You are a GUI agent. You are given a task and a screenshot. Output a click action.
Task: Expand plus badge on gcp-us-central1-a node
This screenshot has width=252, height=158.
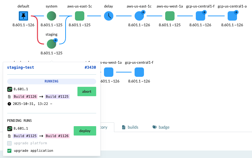236,12
